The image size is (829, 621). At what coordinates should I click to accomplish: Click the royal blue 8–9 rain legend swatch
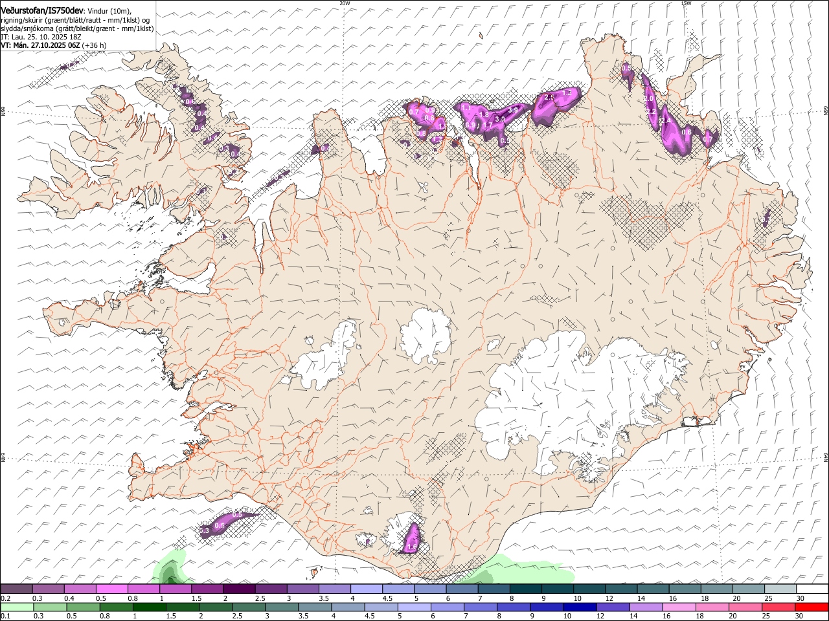point(514,607)
